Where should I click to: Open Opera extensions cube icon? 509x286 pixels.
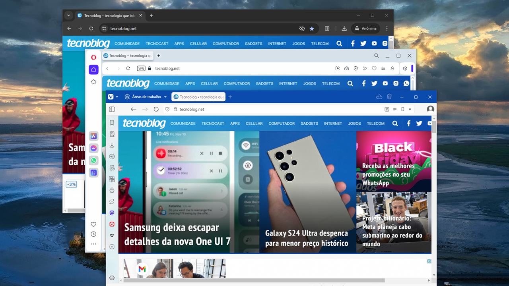[x=405, y=68]
